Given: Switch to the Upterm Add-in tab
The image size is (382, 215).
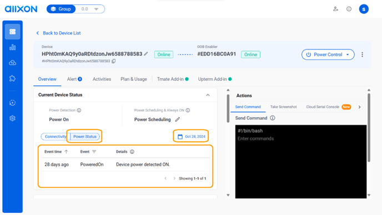Looking at the screenshot, I should 215,79.
